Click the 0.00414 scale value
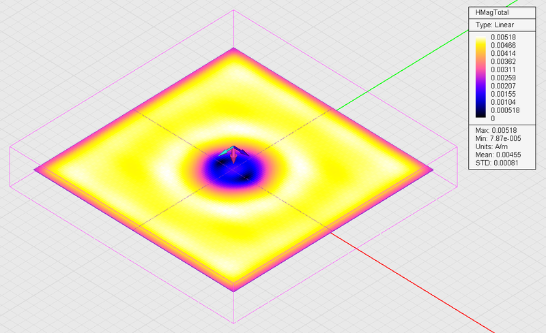546x333 pixels. pos(503,54)
